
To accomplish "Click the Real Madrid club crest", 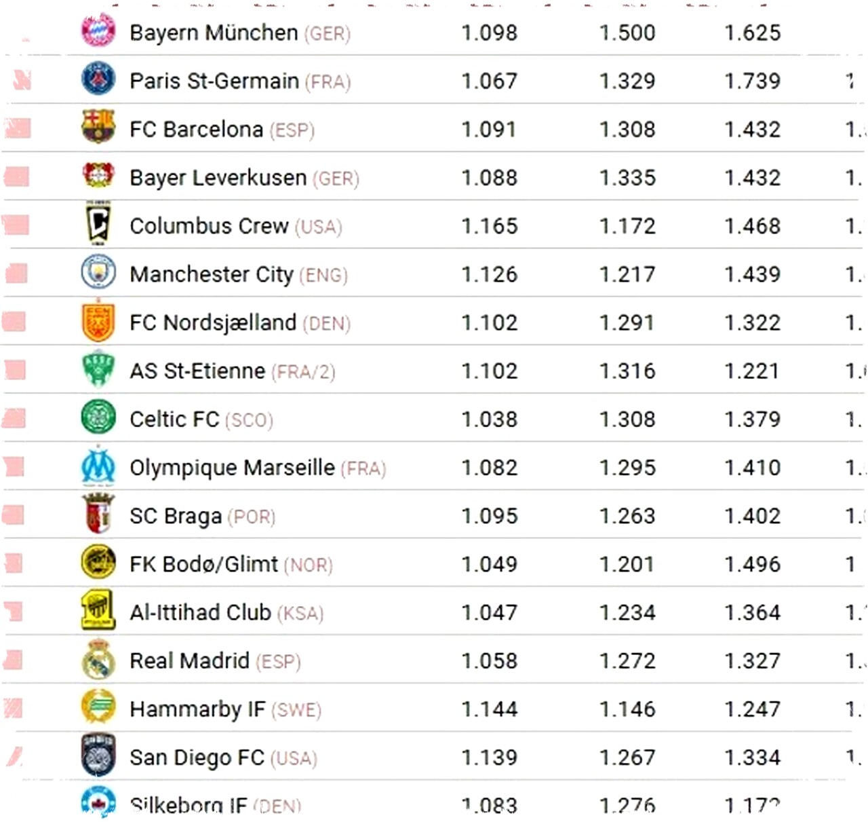I will [98, 660].
